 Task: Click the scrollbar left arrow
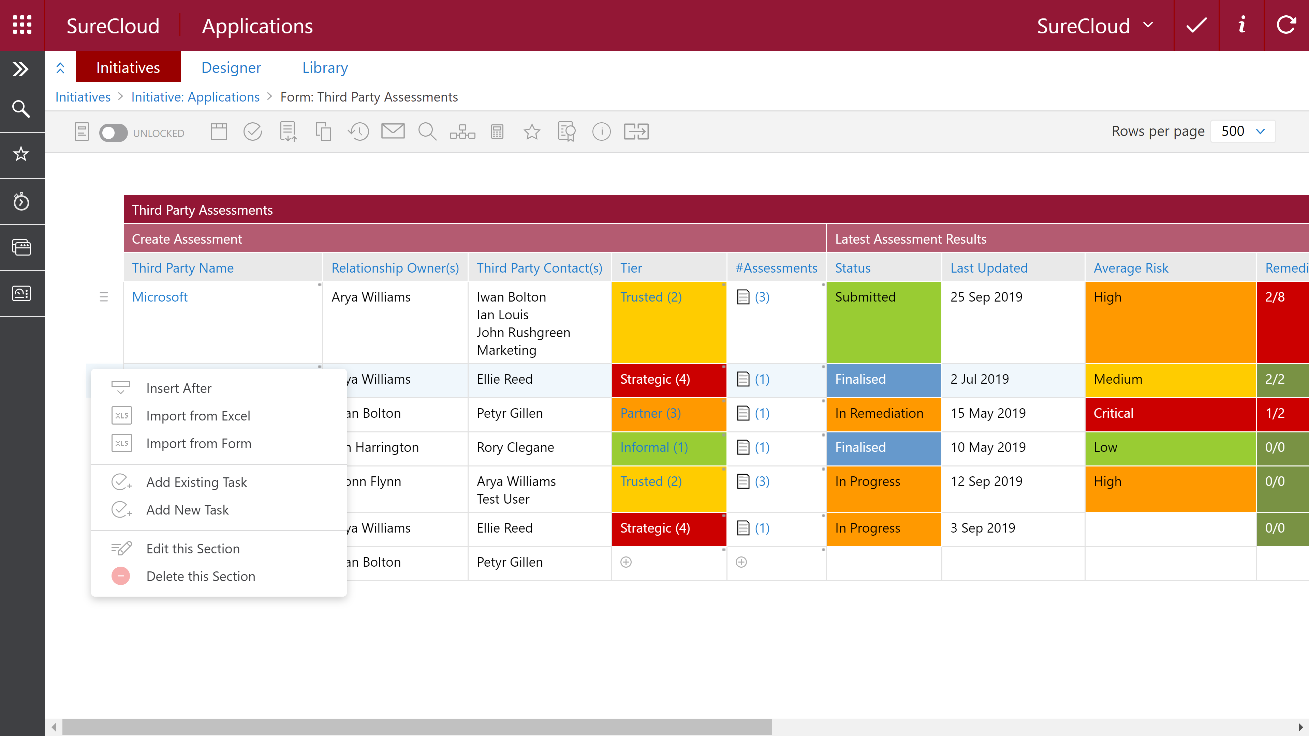point(54,727)
